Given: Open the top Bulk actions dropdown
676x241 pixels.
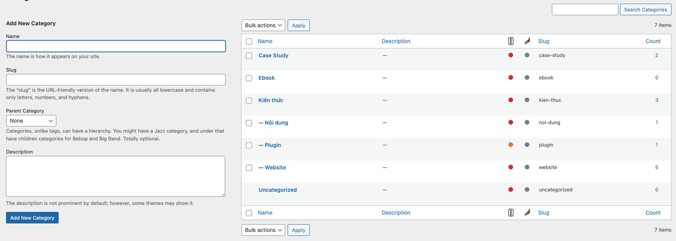Looking at the screenshot, I should click(263, 25).
